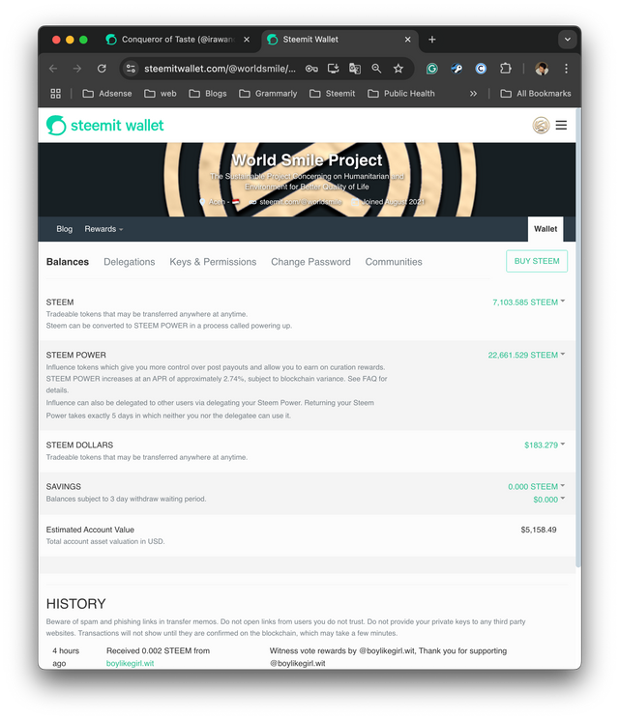The height and width of the screenshot is (719, 619).
Task: Open the Adsense bookmarks folder
Action: coord(107,94)
